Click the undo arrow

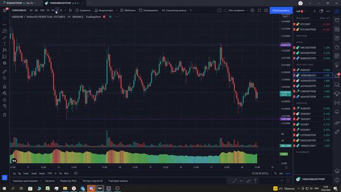pos(191,11)
